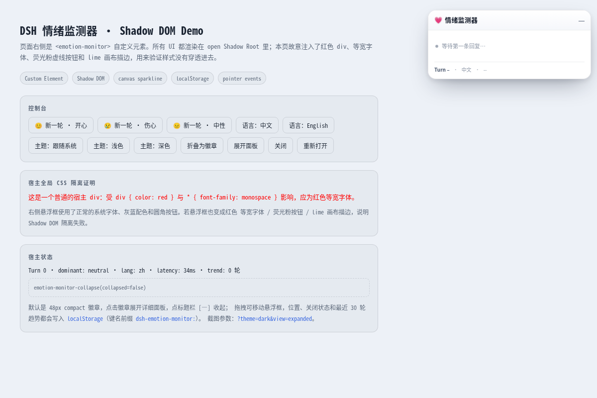
Task: Click '展开面板' expand panel button
Action: pyautogui.click(x=246, y=146)
